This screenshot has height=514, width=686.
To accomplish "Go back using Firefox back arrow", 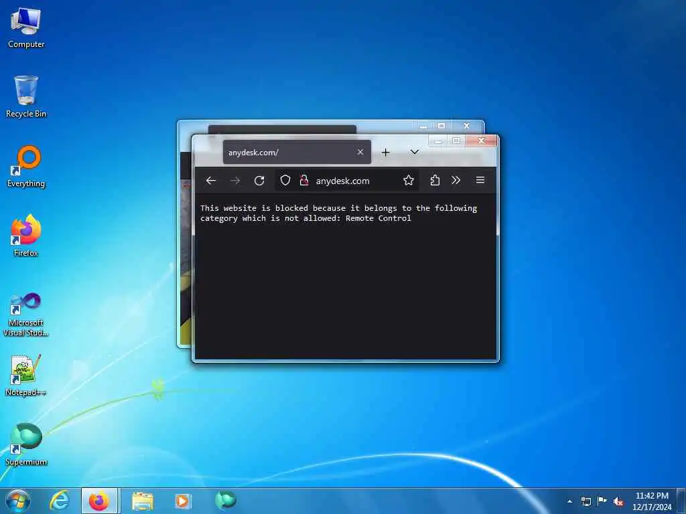I will (211, 181).
